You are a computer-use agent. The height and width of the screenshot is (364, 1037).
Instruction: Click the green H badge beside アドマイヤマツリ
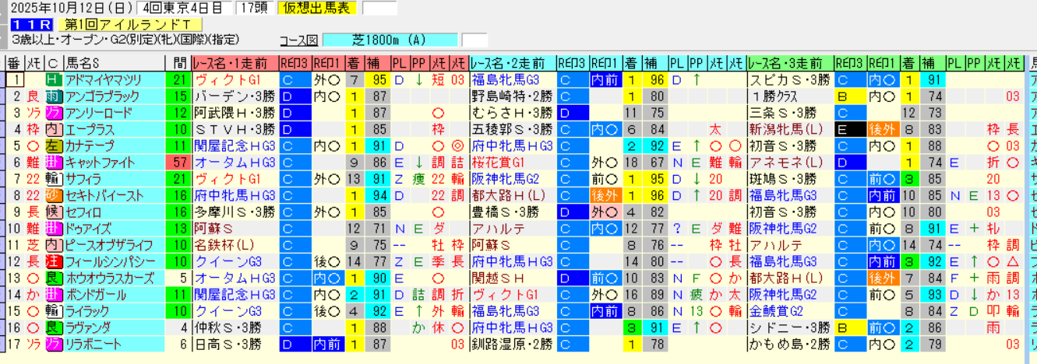point(54,79)
